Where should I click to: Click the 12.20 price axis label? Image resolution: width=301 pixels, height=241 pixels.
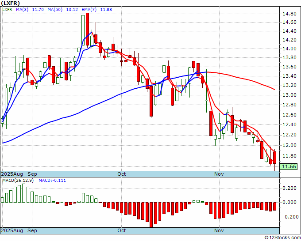coord(289,135)
